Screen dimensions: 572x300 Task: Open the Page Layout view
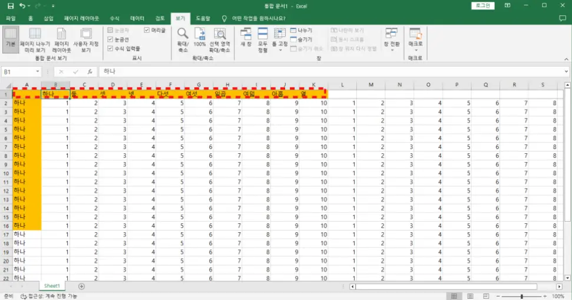coord(61,40)
